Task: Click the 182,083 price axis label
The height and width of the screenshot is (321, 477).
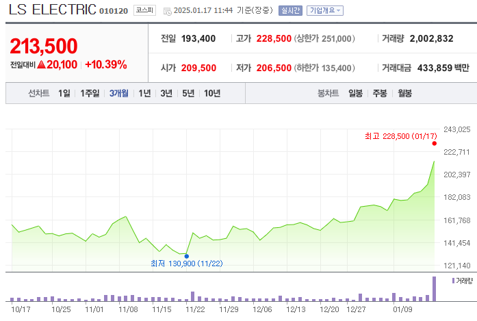Action: [x=457, y=197]
